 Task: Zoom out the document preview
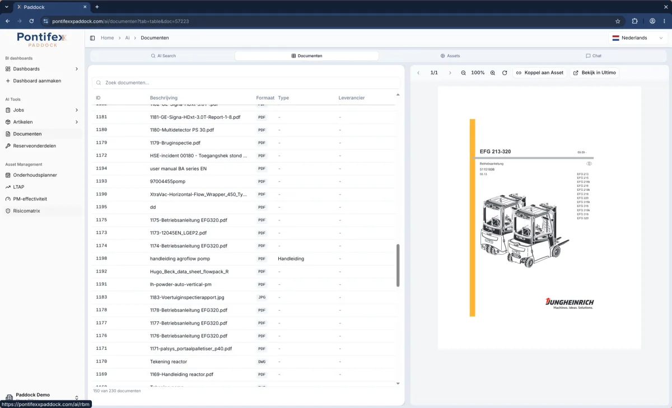(x=463, y=73)
